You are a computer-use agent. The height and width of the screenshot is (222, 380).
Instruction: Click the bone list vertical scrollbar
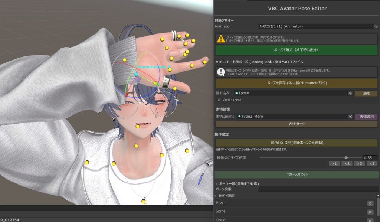pyautogui.click(x=378, y=208)
